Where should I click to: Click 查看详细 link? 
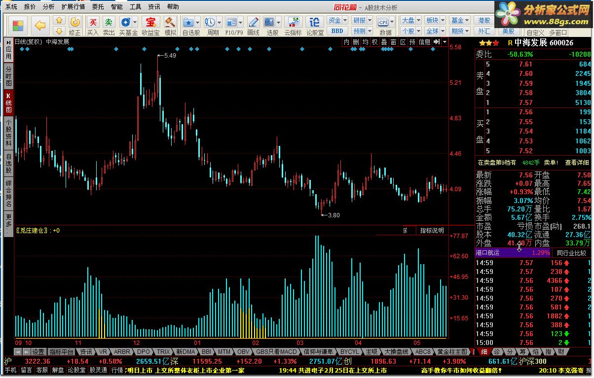coord(577,162)
